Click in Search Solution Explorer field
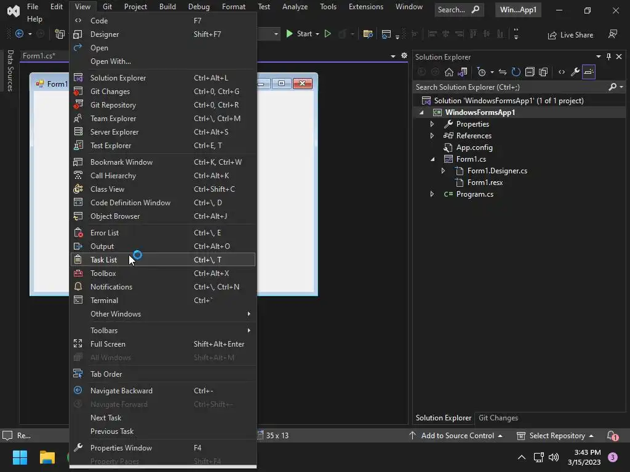The image size is (630, 472). pos(510,87)
